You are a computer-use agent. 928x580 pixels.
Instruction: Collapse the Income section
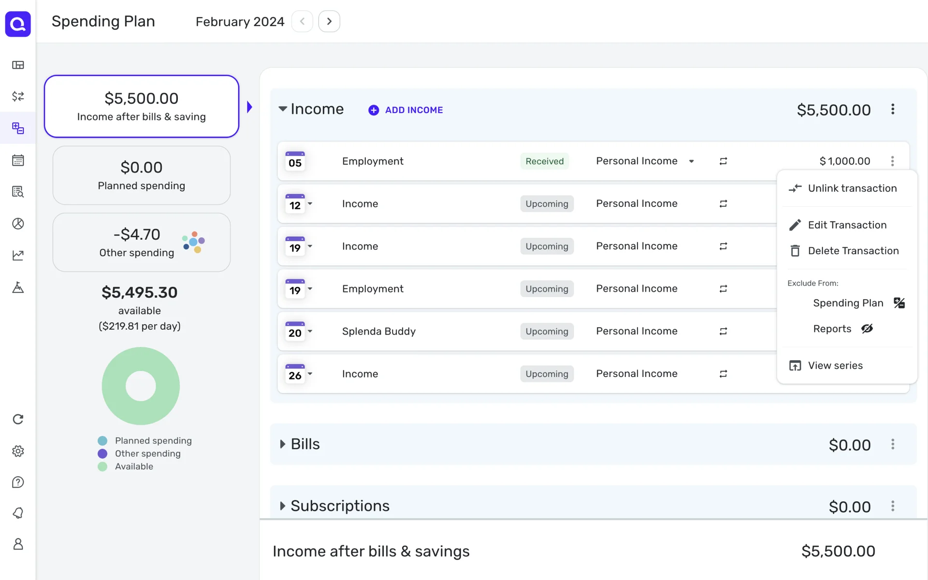tap(283, 109)
